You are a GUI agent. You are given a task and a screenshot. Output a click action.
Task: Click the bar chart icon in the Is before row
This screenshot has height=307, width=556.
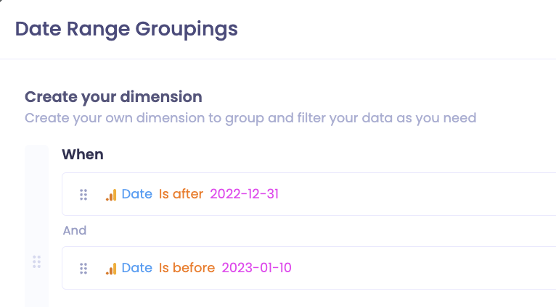click(x=111, y=269)
